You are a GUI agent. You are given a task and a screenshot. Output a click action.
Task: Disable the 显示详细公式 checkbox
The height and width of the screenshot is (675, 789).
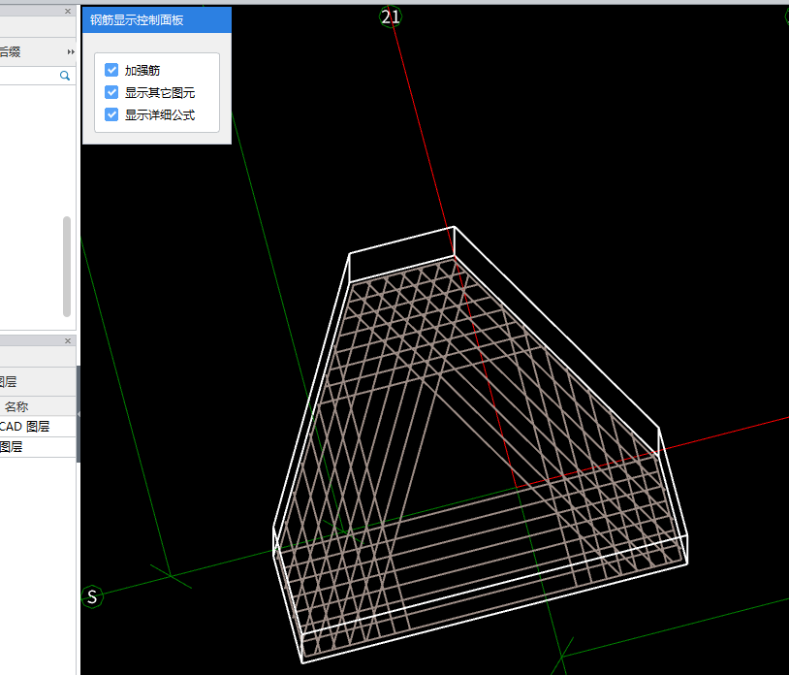click(x=111, y=114)
